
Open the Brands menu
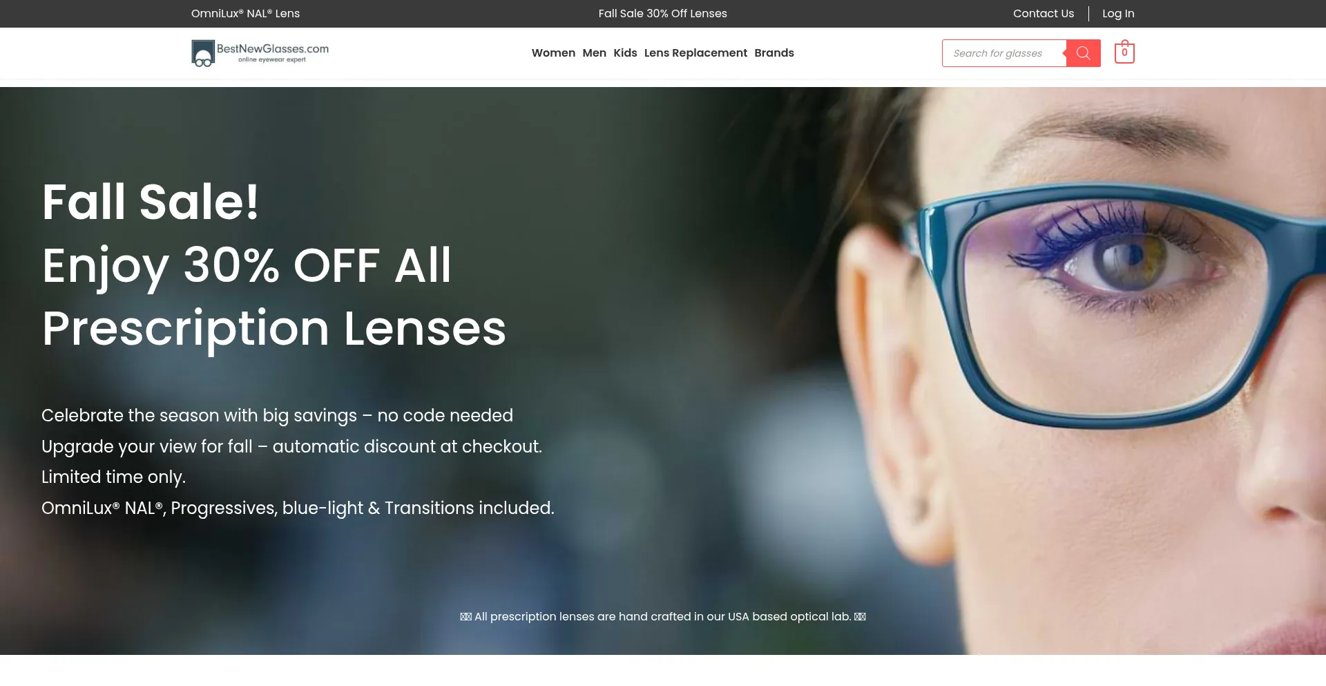774,53
